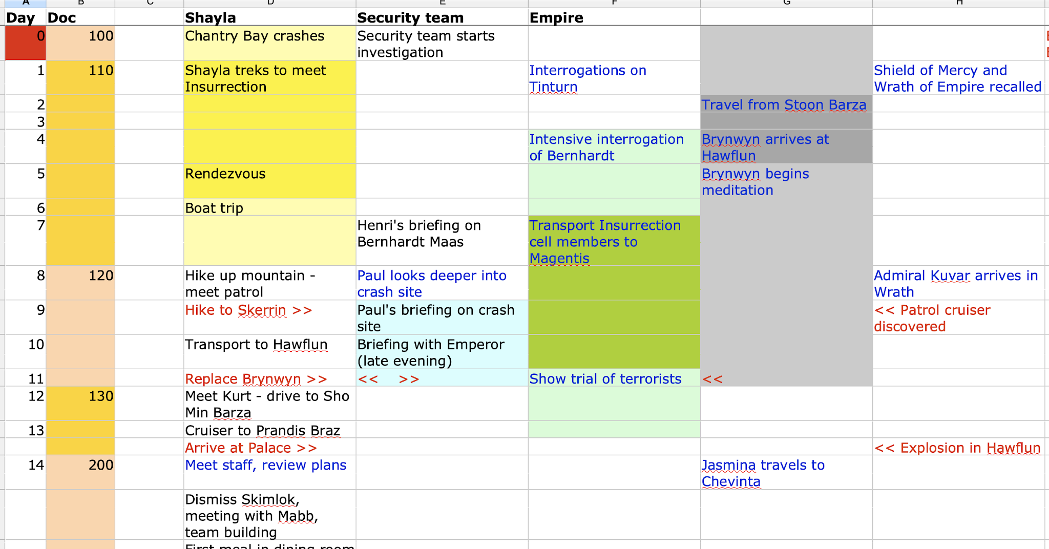Image resolution: width=1049 pixels, height=549 pixels.
Task: Select 'Cruiser to Prandis Braz' cell
Action: coord(270,430)
